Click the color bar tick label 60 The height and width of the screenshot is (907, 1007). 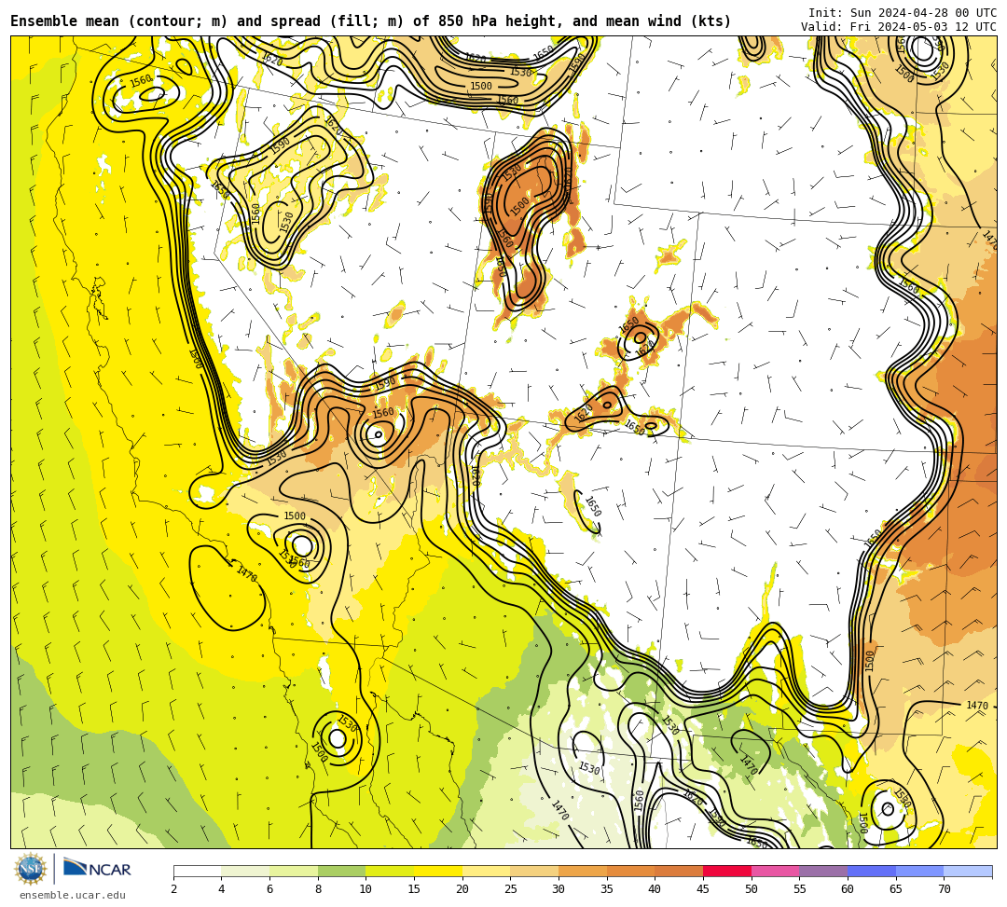click(848, 889)
